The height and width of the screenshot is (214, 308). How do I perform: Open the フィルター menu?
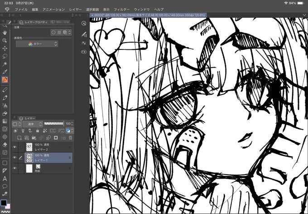121,10
